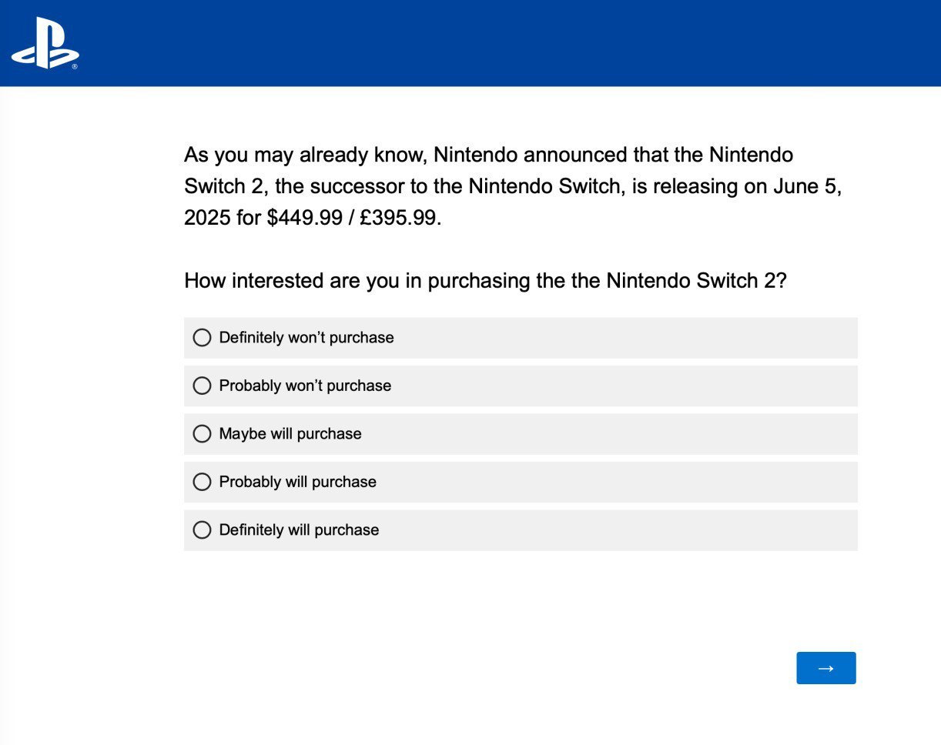Pick the "Definitely will purchase" radio circle
This screenshot has width=941, height=745.
coord(202,530)
